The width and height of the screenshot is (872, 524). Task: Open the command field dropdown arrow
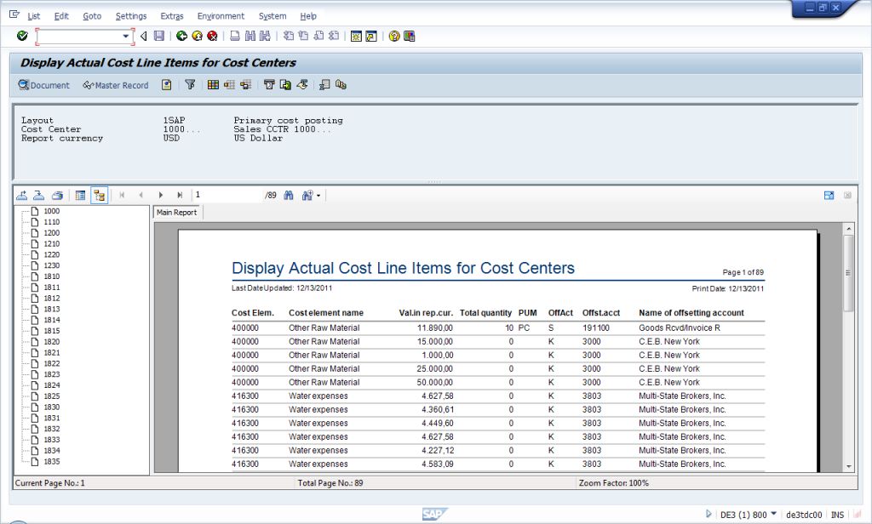(x=126, y=37)
